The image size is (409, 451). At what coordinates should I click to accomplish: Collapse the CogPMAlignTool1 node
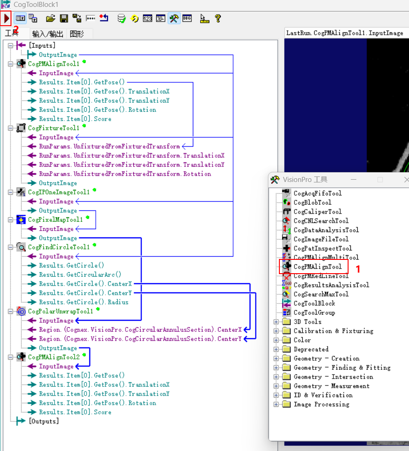(x=11, y=64)
